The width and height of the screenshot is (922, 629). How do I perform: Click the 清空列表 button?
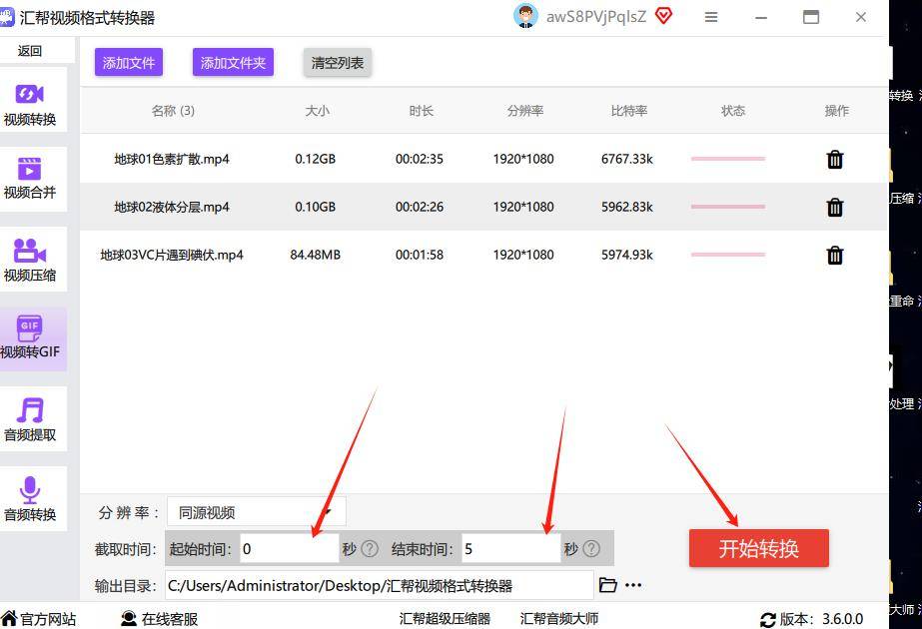click(338, 62)
